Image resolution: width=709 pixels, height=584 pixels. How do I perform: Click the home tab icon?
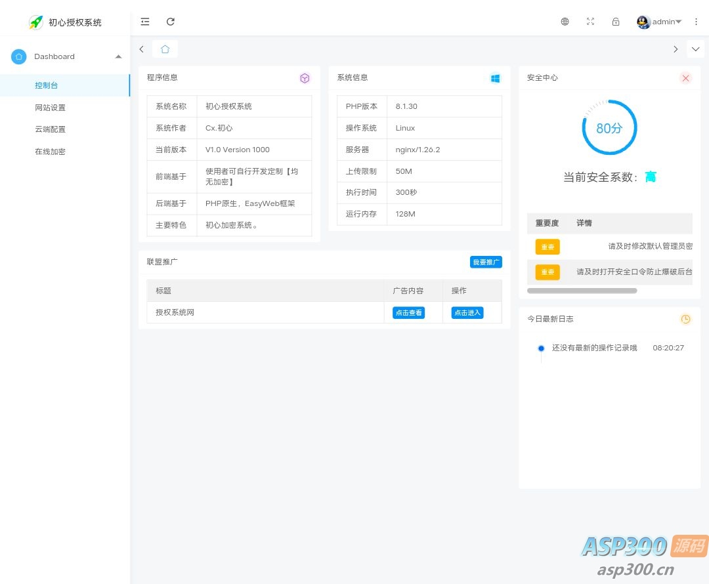tap(165, 49)
